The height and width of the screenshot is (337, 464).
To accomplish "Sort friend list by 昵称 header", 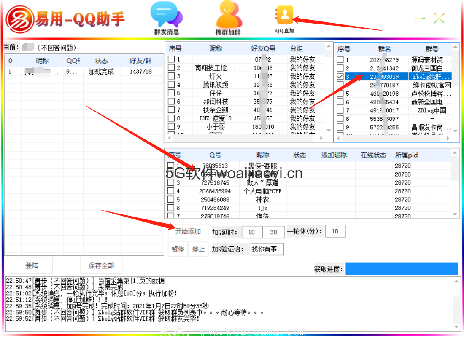I will tap(216, 48).
